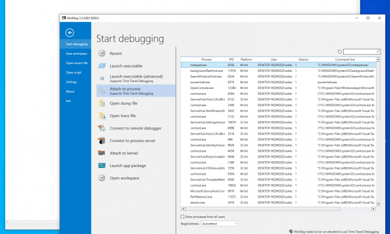Viewport: 390px width, 234px height.
Task: Click the Open workspace clock icon
Action: 102,178
